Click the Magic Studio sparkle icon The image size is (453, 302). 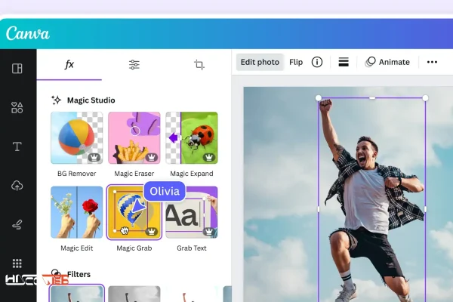(57, 100)
